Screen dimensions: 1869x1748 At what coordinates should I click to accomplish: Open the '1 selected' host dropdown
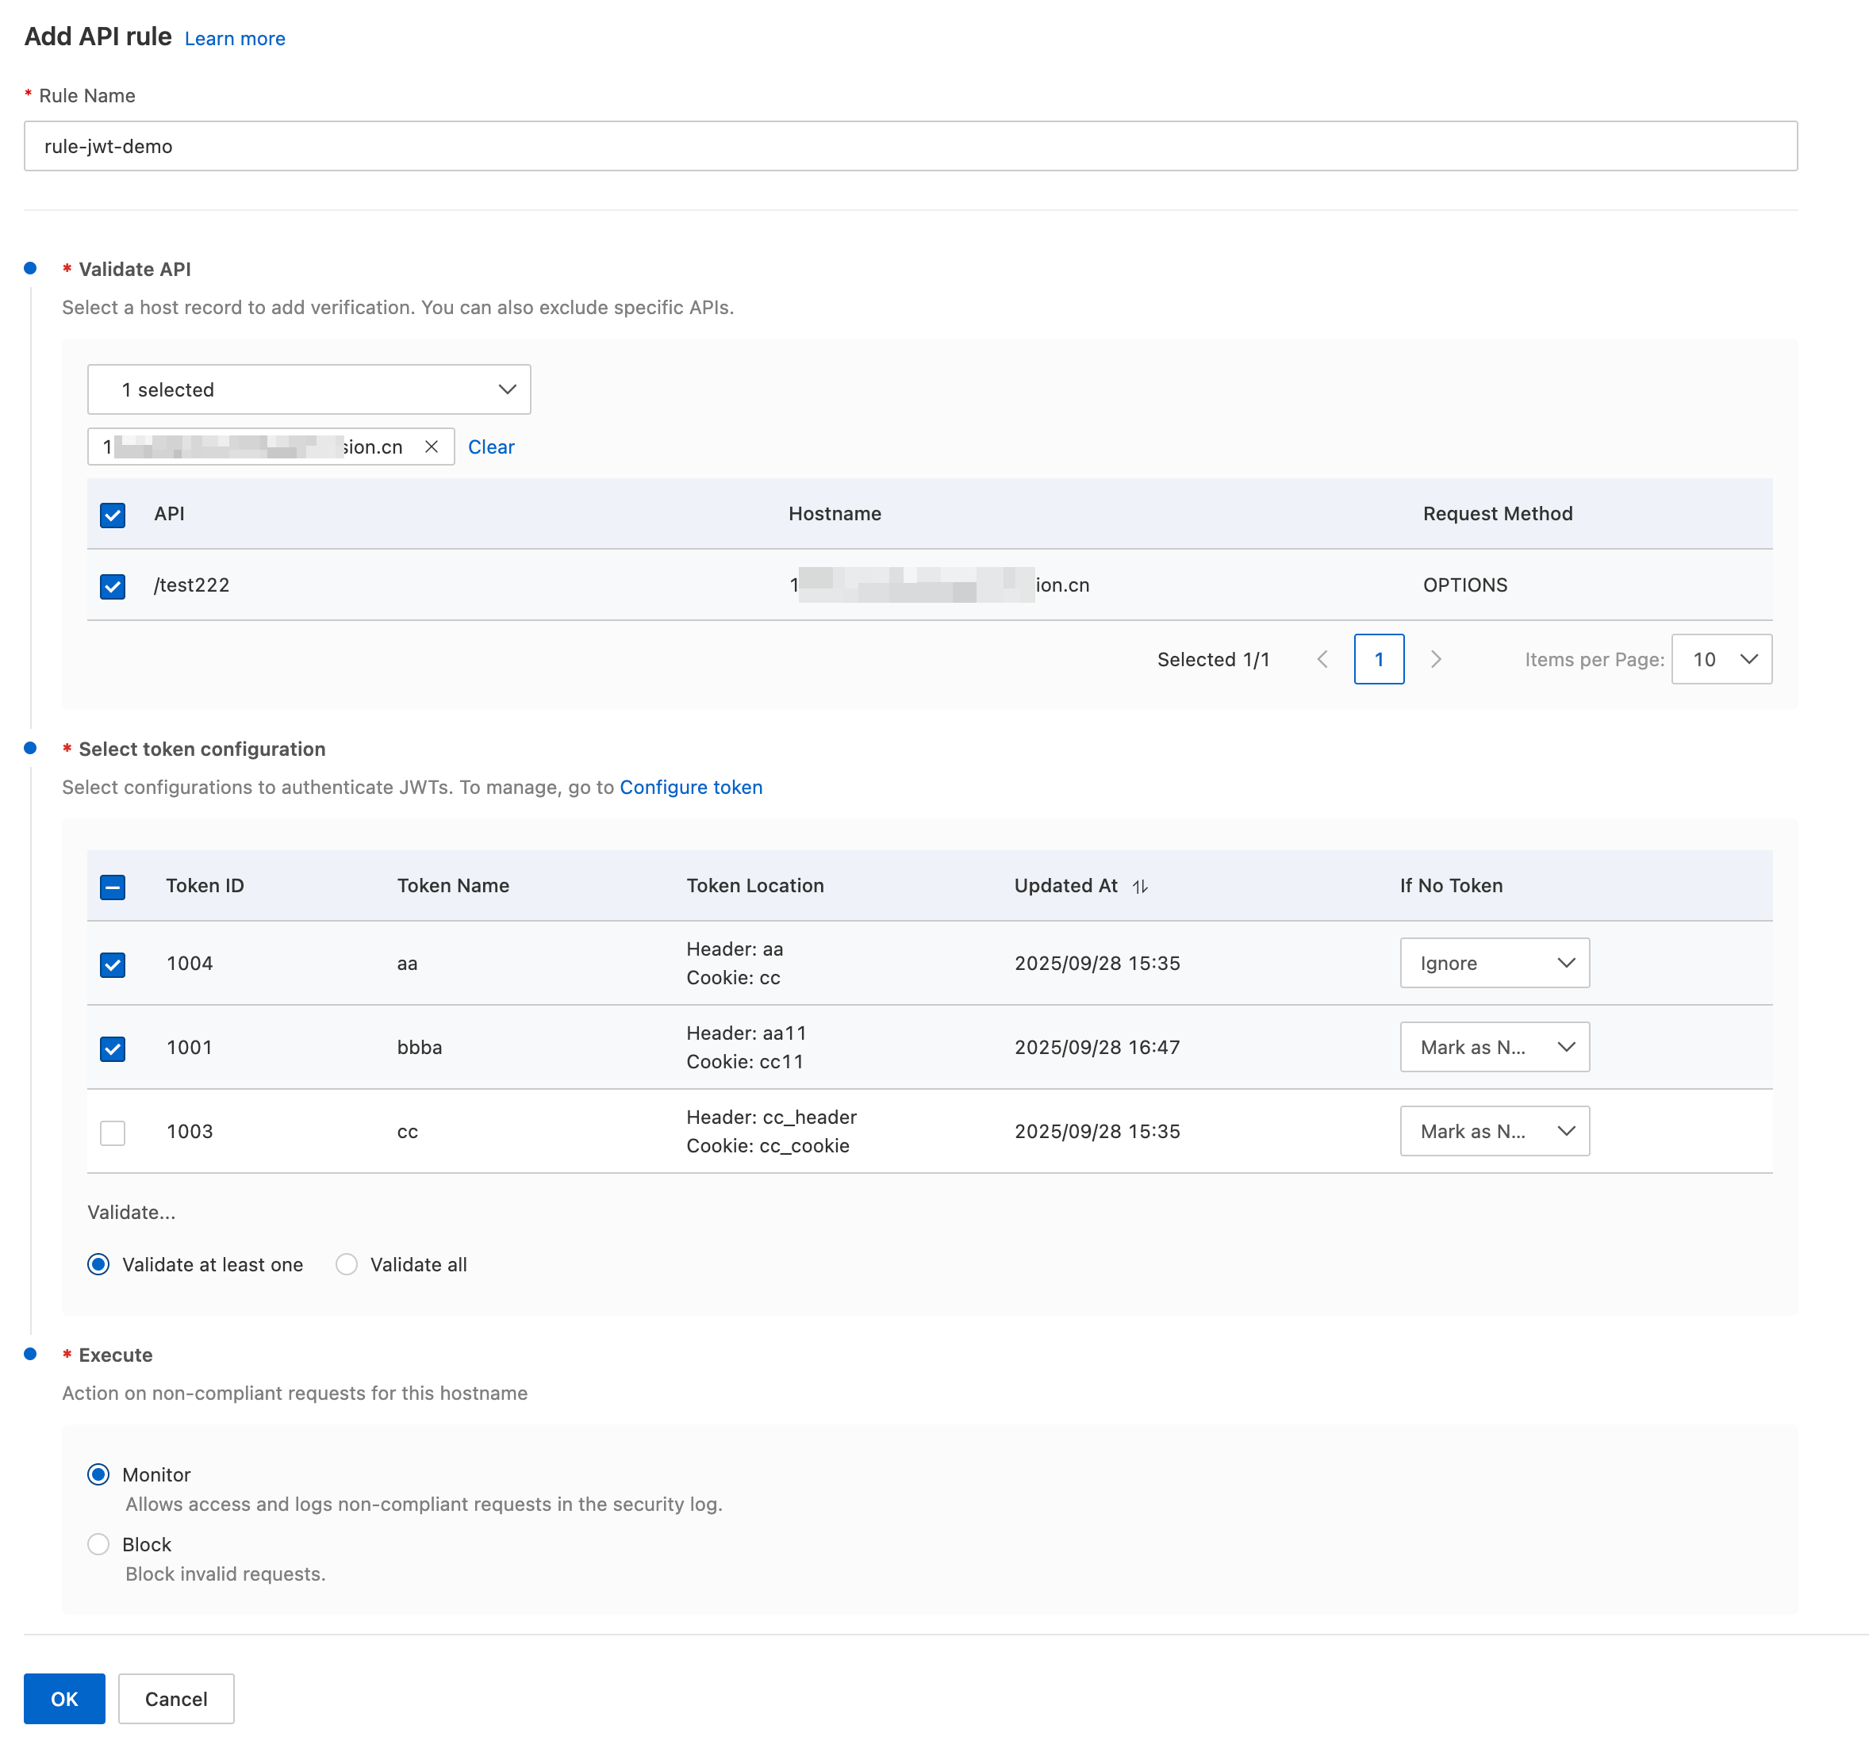[x=309, y=389]
